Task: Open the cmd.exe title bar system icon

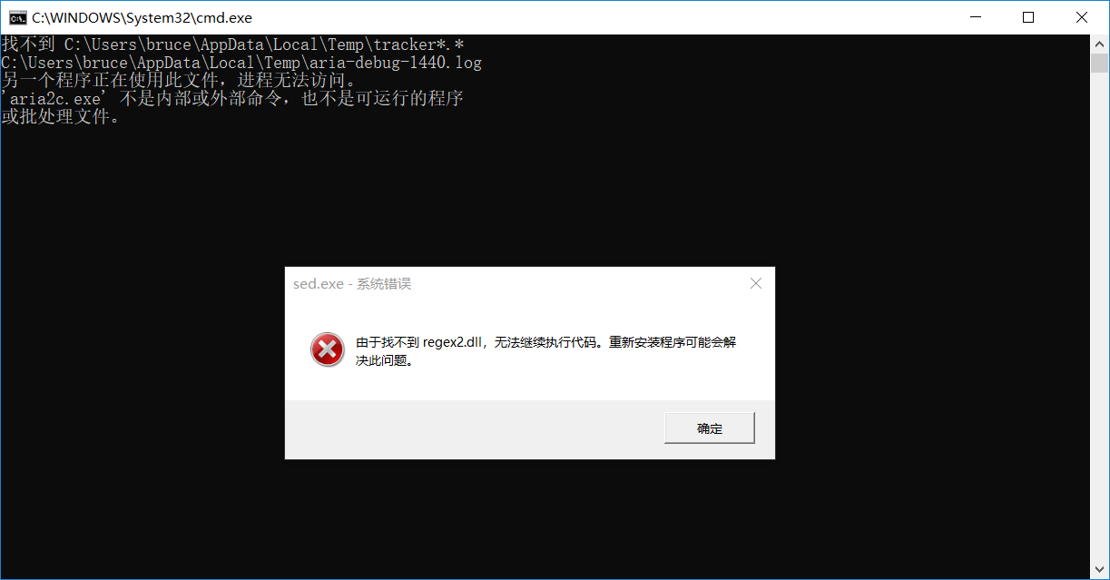Action: pyautogui.click(x=17, y=17)
